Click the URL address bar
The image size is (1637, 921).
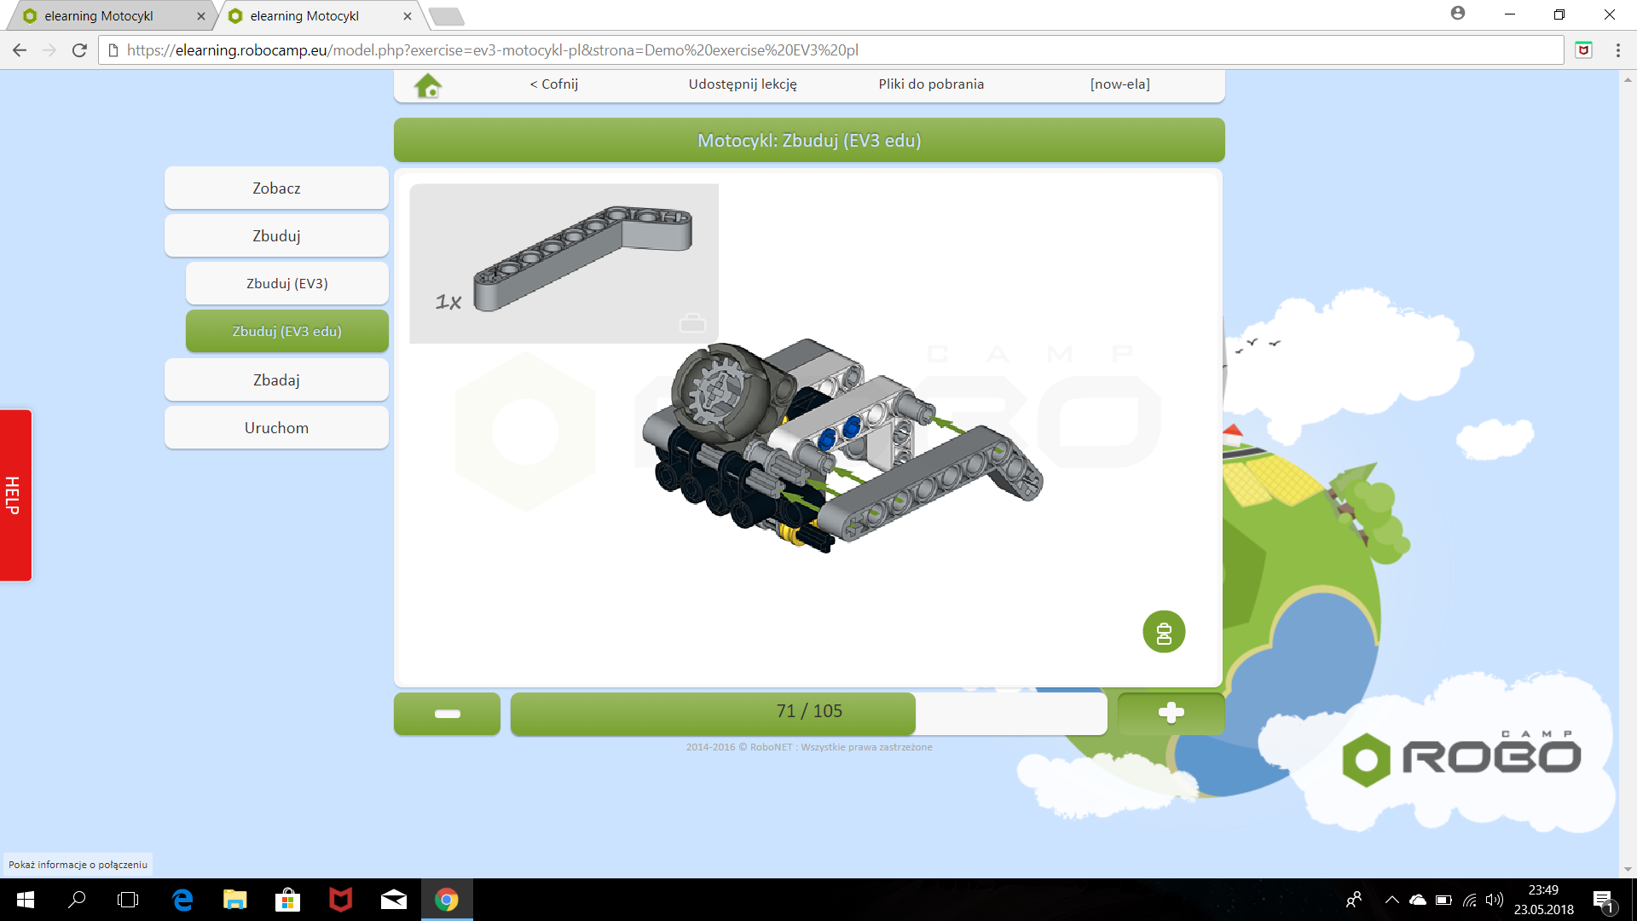[x=831, y=50]
